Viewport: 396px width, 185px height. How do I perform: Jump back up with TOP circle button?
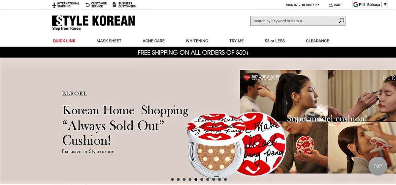point(378,166)
